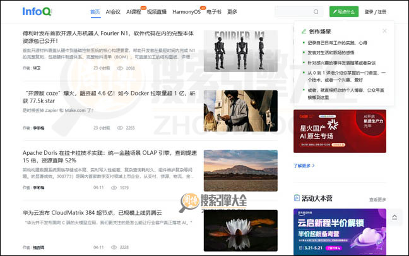409x256 pixels.
Task: Click the 活动大本营 heading
Action: pos(317,198)
